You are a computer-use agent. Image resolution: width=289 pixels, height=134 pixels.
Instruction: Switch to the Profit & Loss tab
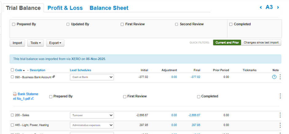(65, 8)
